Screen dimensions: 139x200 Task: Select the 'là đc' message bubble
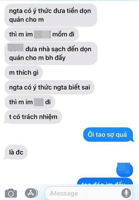(16, 152)
